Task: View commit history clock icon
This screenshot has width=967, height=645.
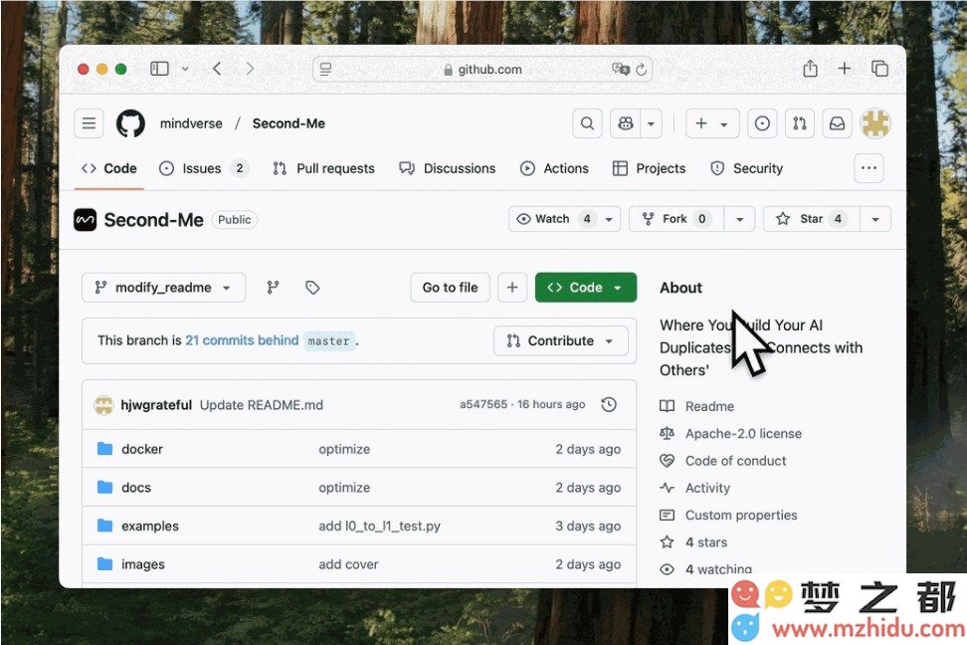Action: (609, 405)
